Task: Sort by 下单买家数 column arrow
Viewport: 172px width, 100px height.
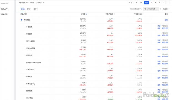Action: point(114,14)
